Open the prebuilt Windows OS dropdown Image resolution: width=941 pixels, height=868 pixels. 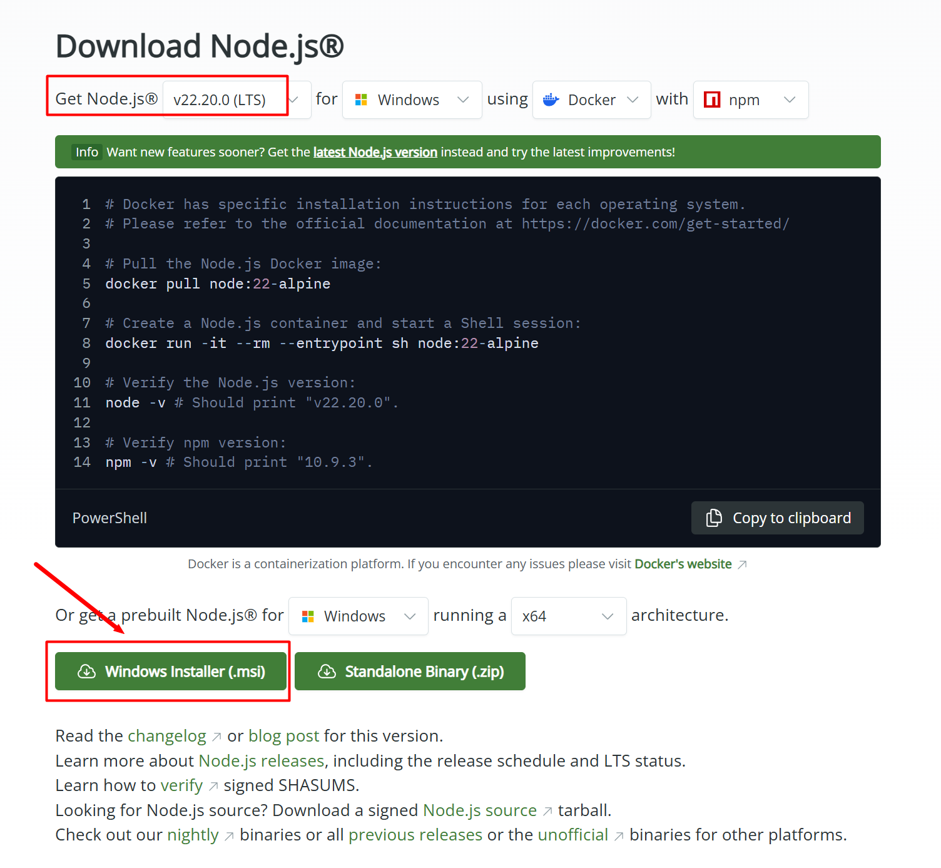[x=358, y=616]
